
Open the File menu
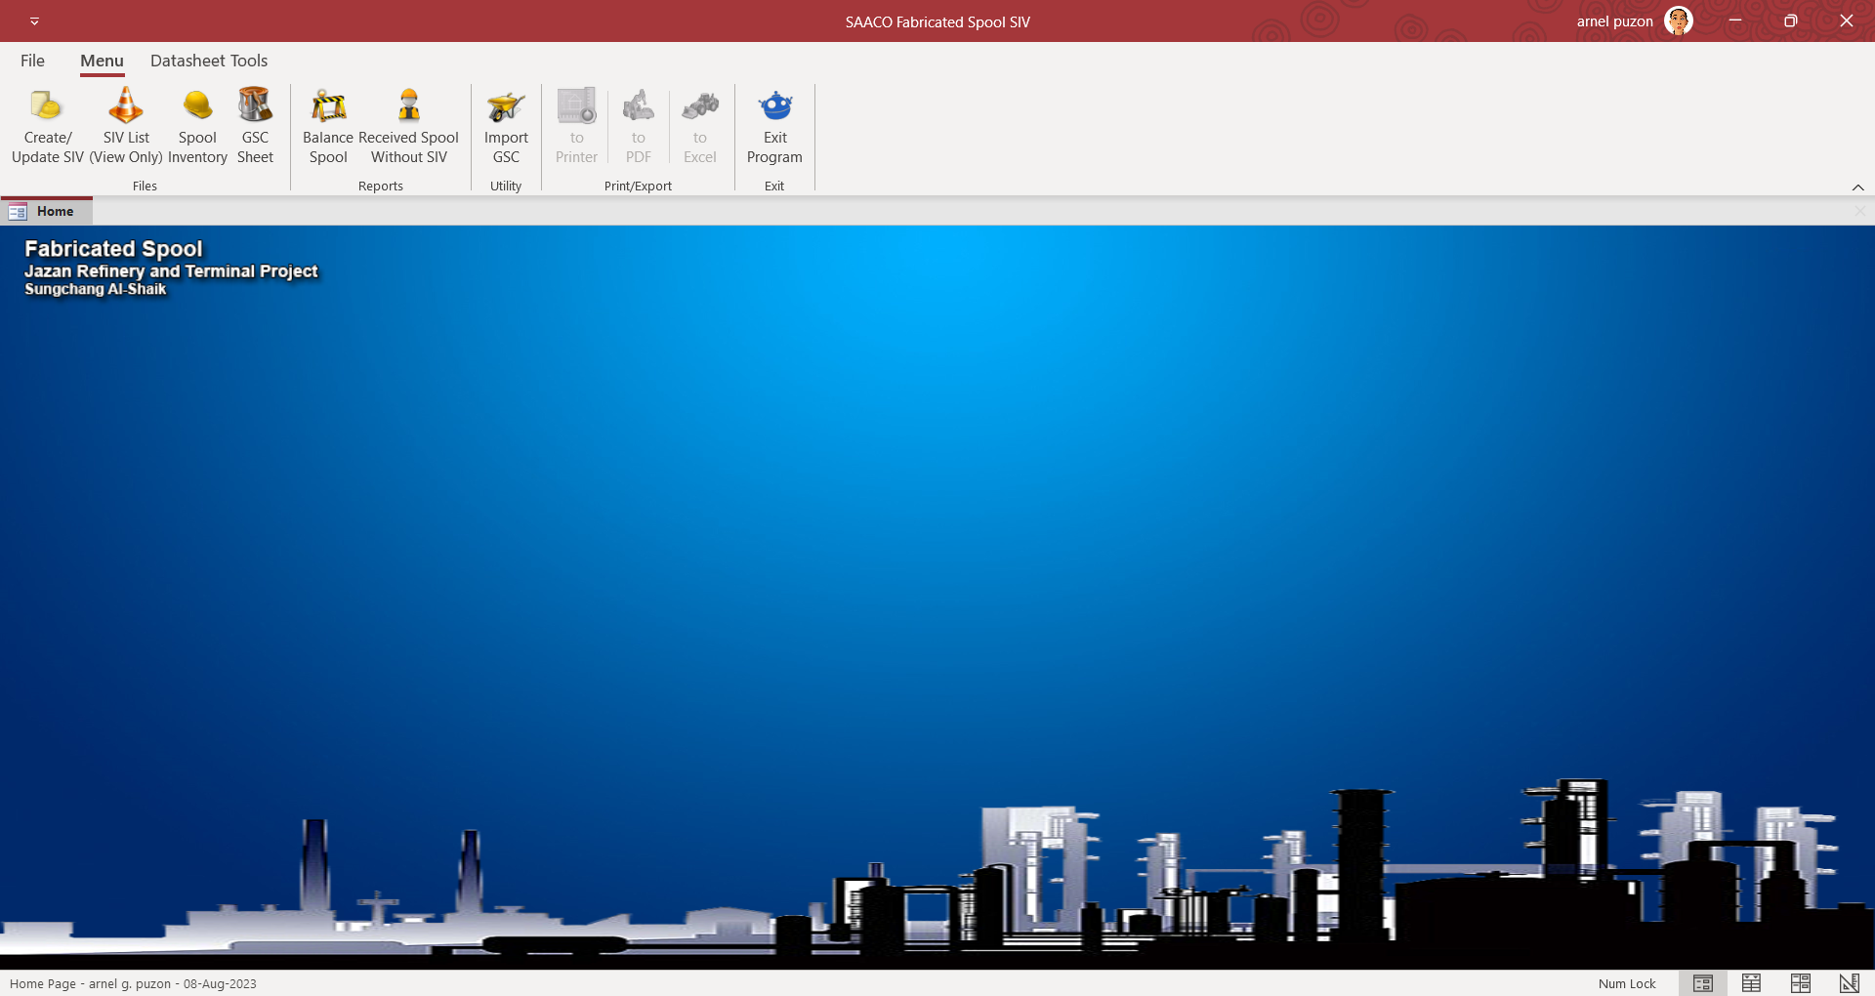32,61
